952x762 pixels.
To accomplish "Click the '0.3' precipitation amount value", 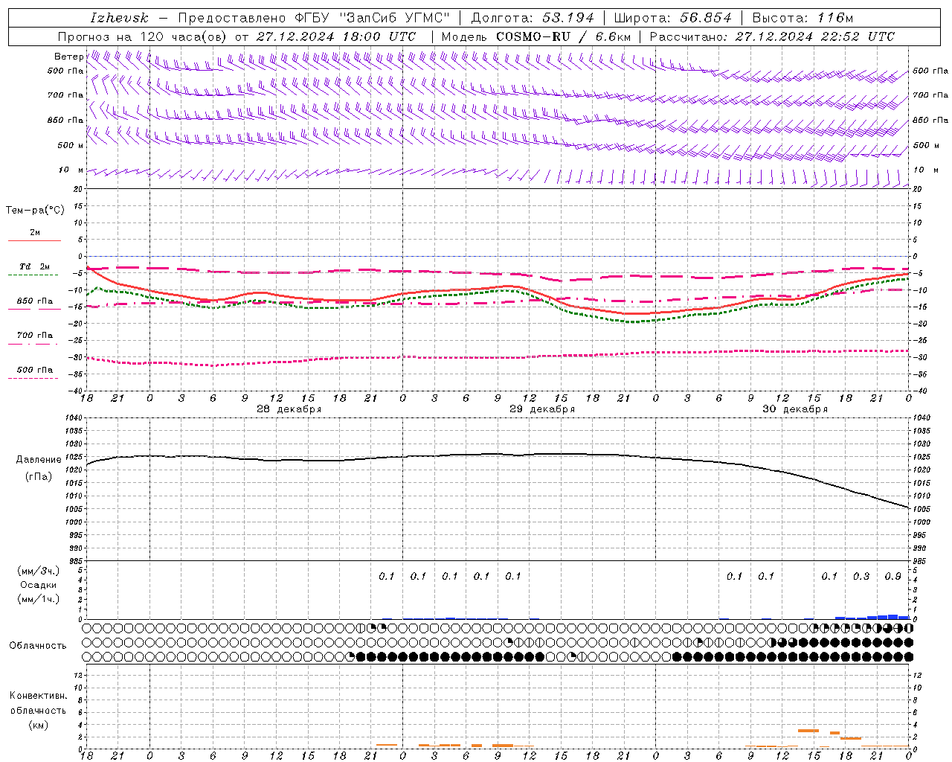I will (x=861, y=577).
